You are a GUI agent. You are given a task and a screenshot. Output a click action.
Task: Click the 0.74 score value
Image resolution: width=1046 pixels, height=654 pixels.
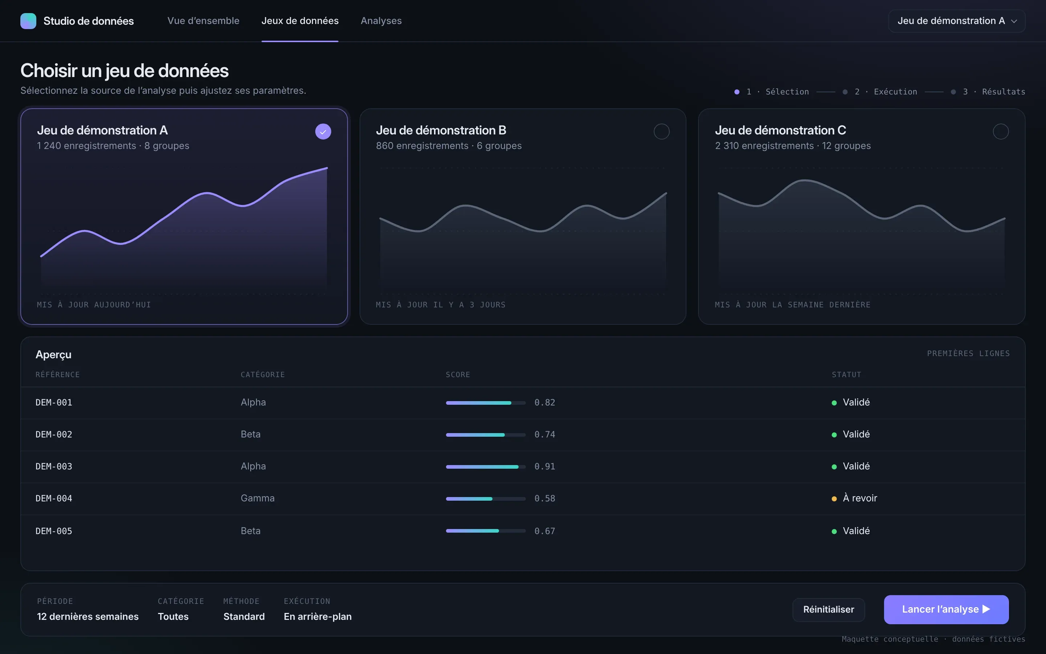545,434
